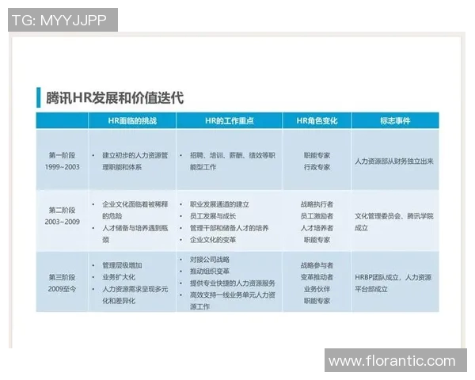Click bullet "企业文化的变革"
475x380 pixels.
point(213,240)
